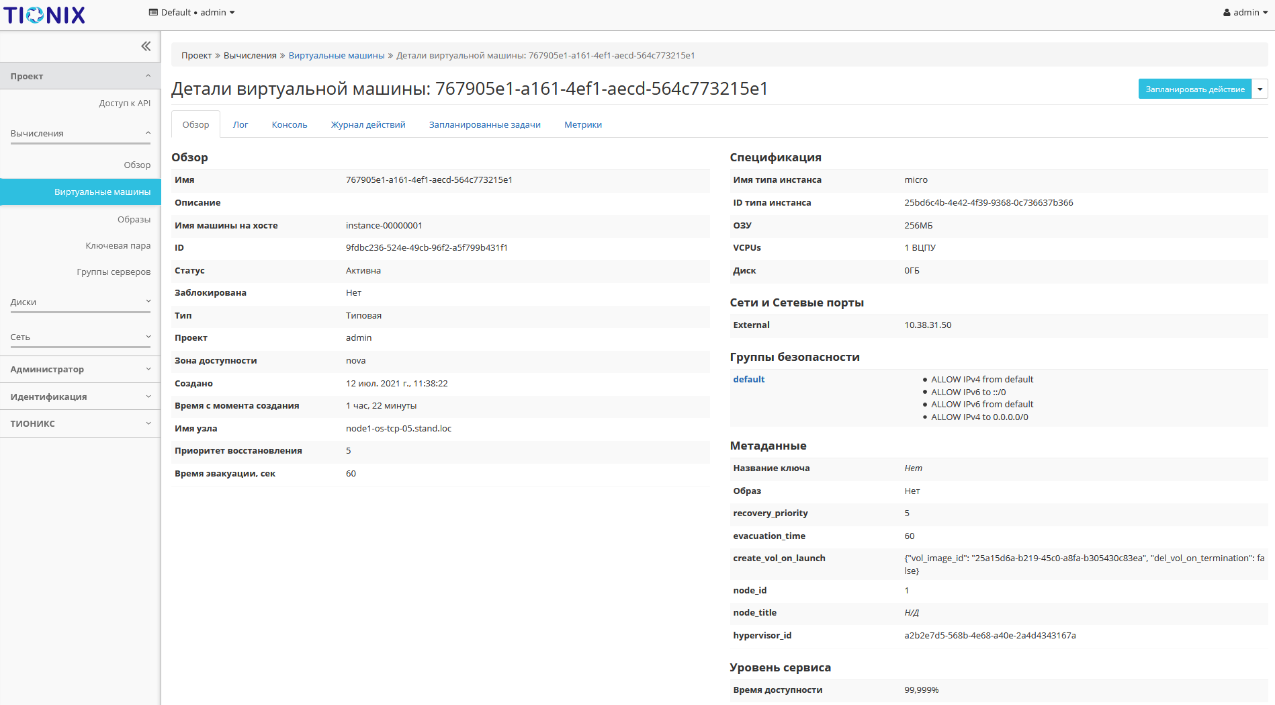
Task: Click the monitor icon next to Default
Action: [153, 11]
